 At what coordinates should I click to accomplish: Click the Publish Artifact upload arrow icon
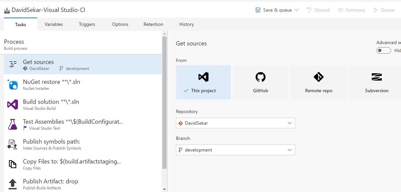pos(13,184)
